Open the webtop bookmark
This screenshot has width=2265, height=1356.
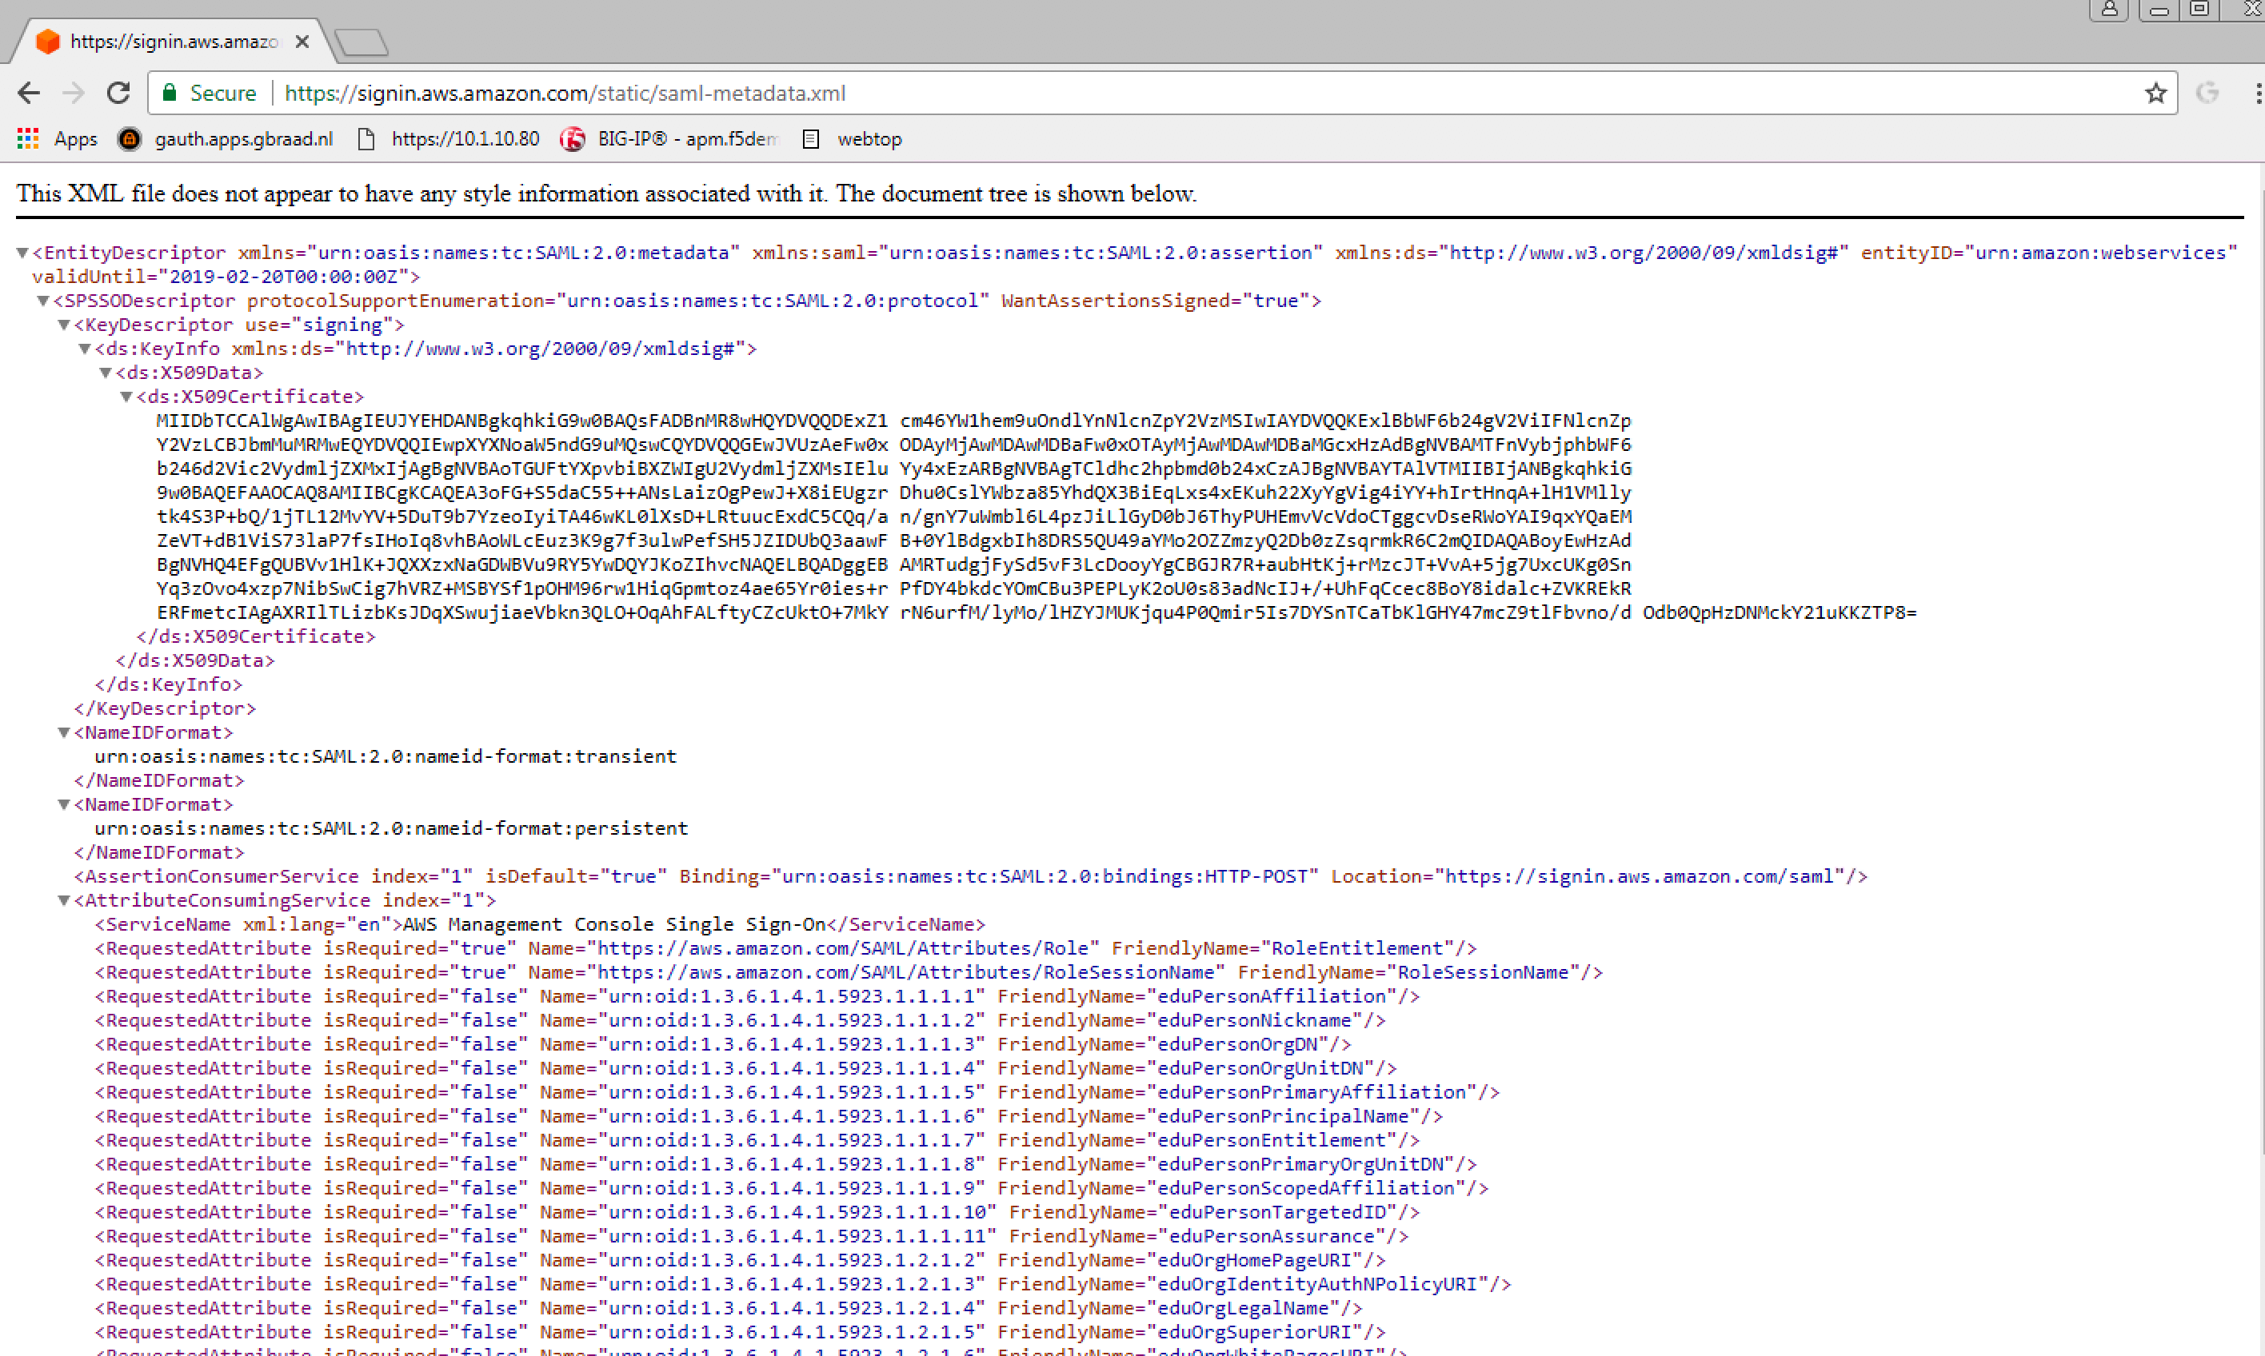tap(852, 139)
